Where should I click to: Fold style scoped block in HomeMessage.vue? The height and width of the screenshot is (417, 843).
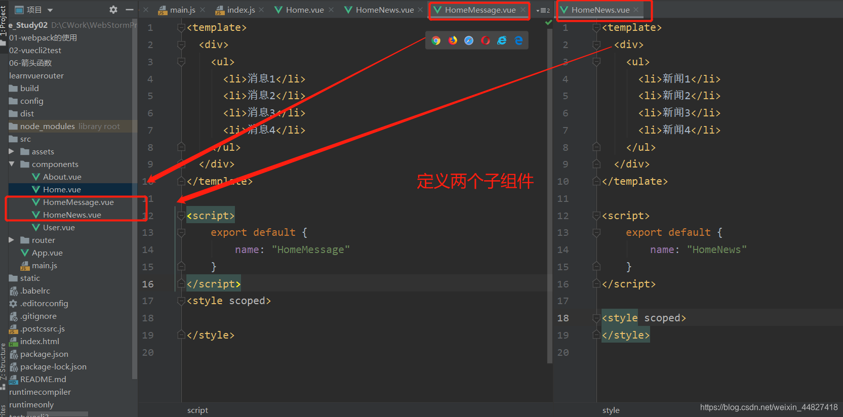click(181, 301)
